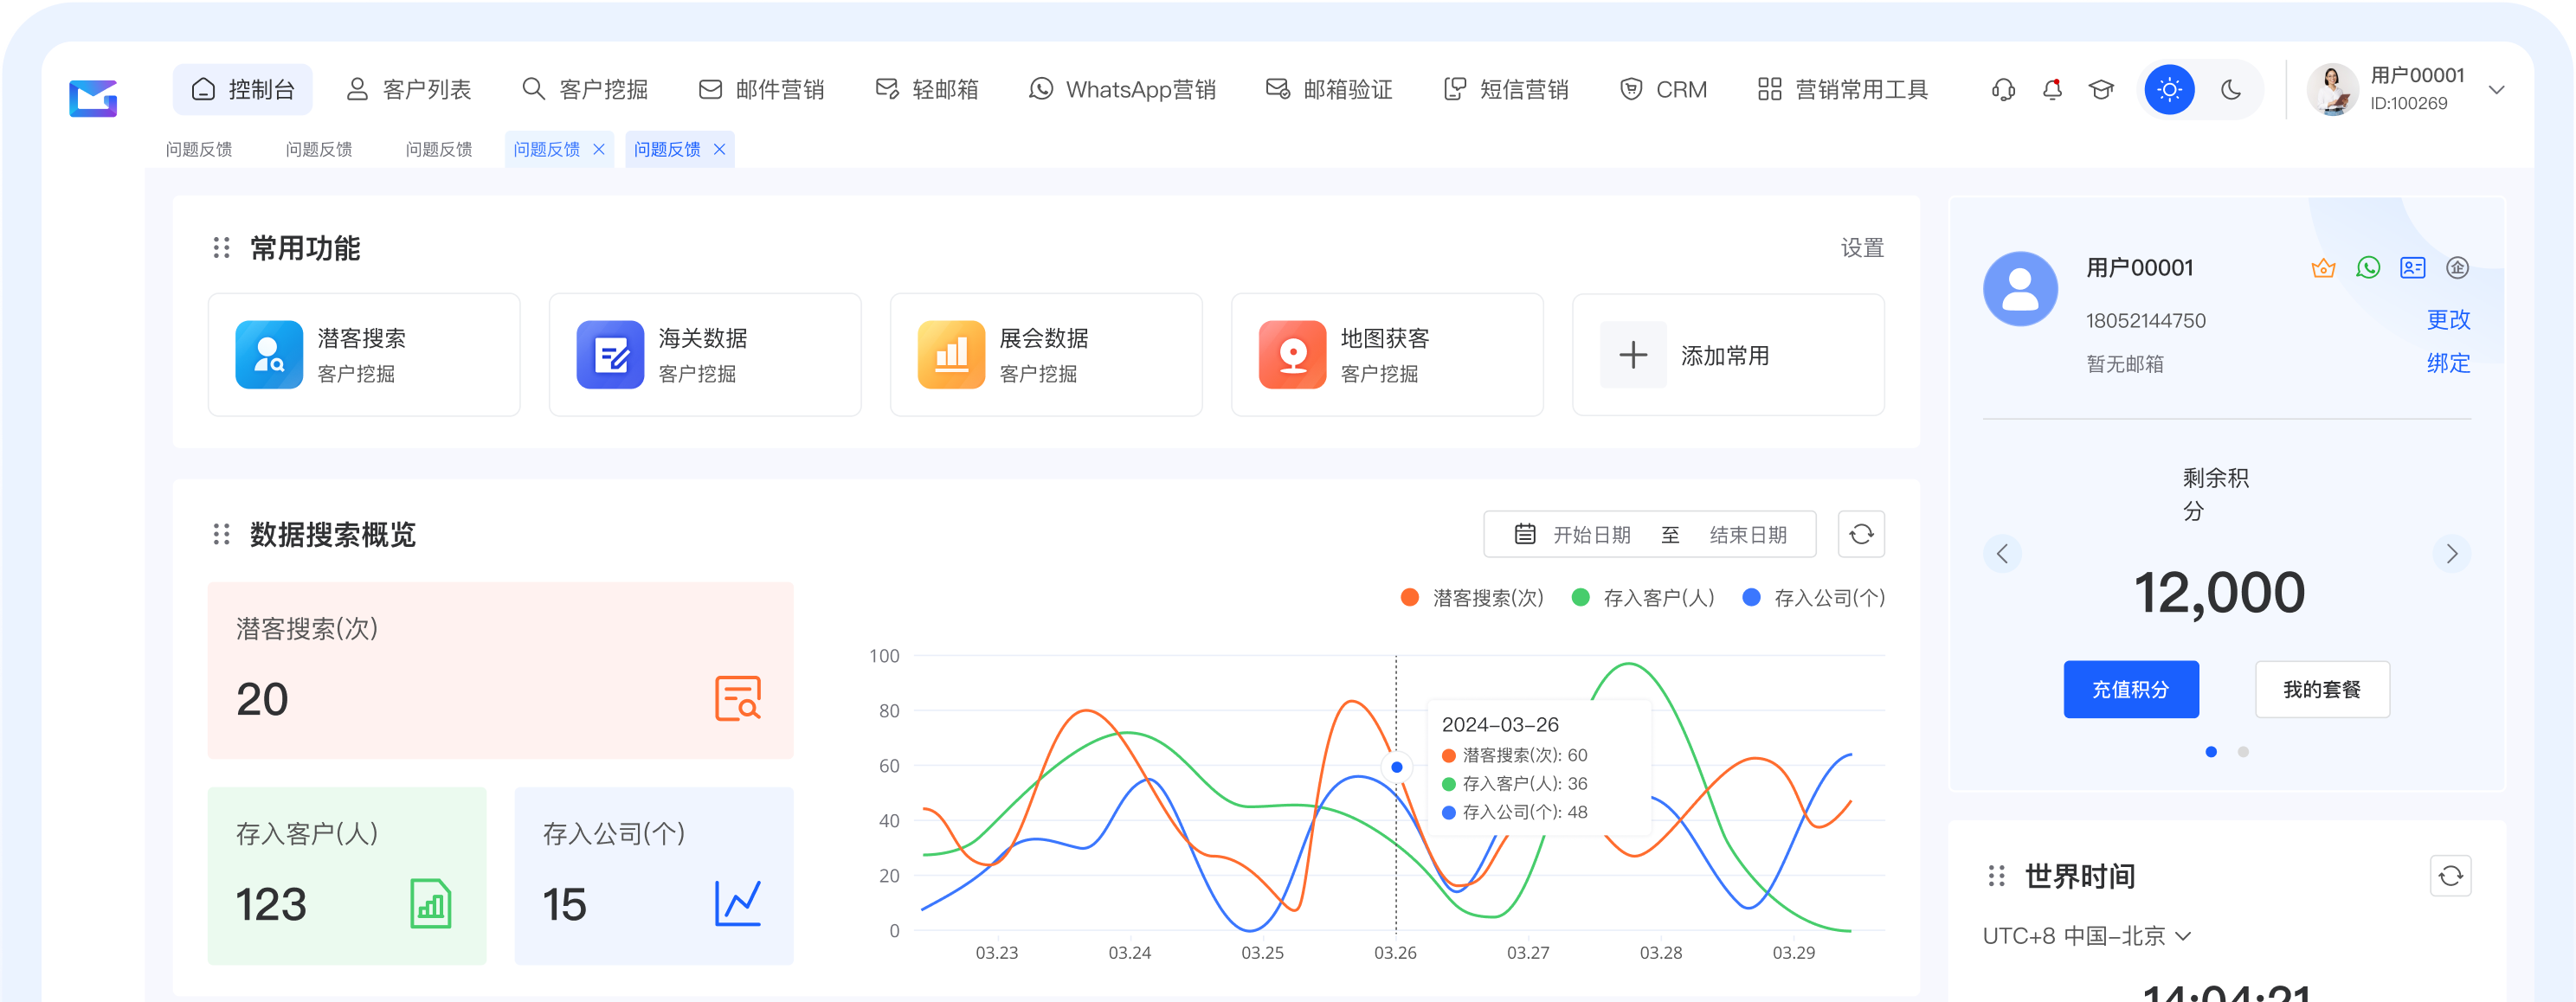Select the first carousel dot
The image size is (2576, 1002).
point(2211,752)
